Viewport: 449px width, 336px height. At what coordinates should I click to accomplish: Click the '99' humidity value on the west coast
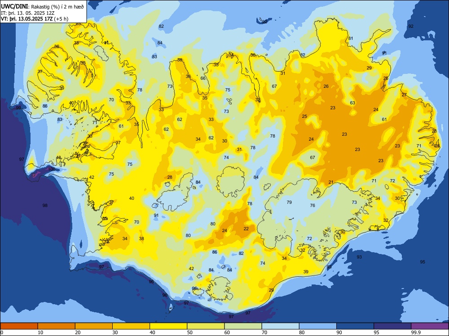[x=18, y=108]
